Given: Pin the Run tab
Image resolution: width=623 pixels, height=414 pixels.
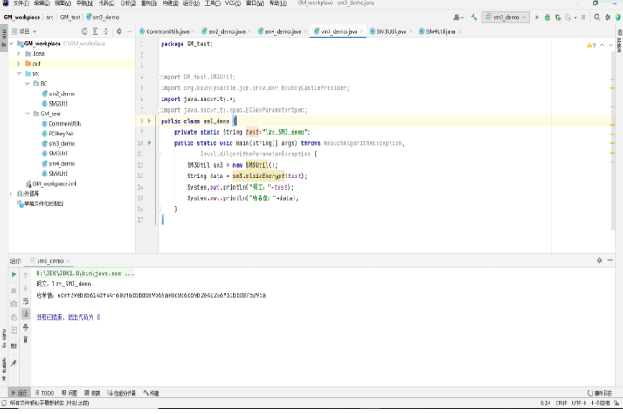Looking at the screenshot, I should (x=14, y=362).
